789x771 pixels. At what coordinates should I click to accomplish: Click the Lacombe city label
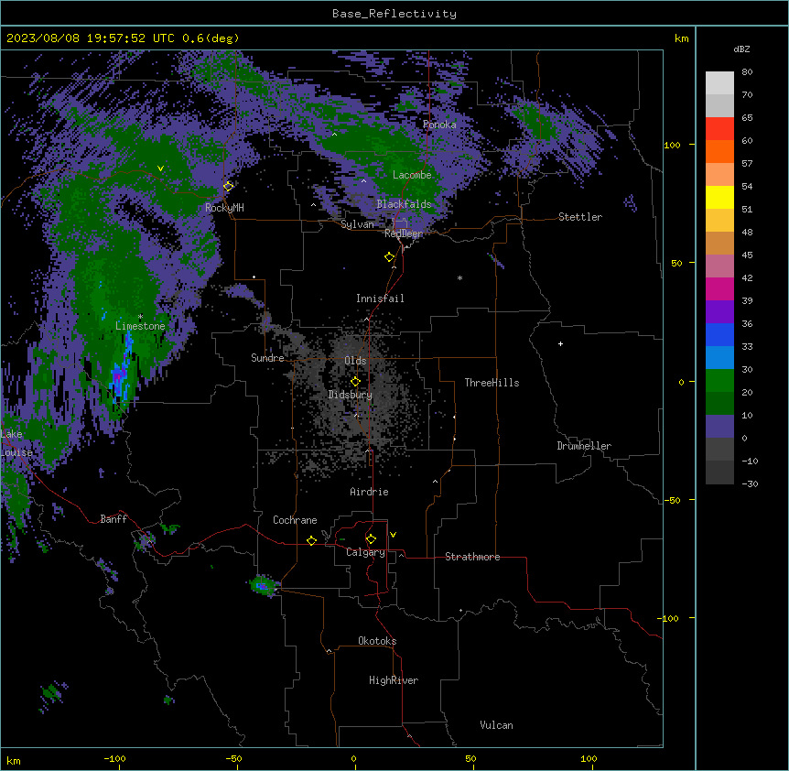pos(412,175)
